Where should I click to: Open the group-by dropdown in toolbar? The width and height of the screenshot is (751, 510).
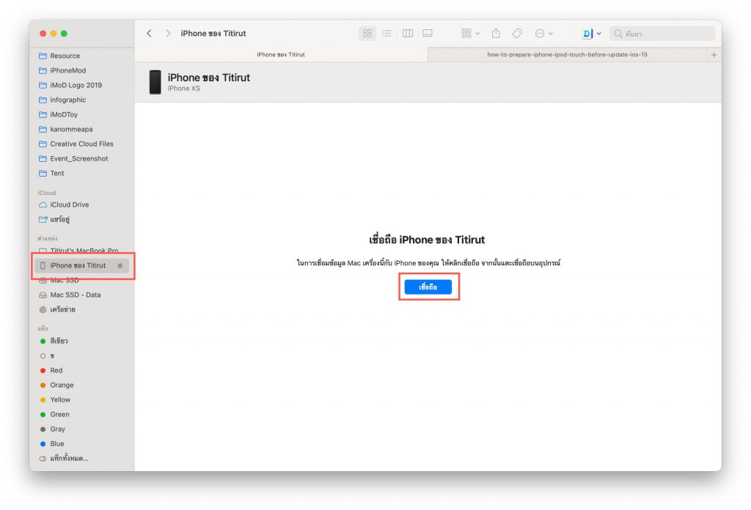[x=470, y=34]
